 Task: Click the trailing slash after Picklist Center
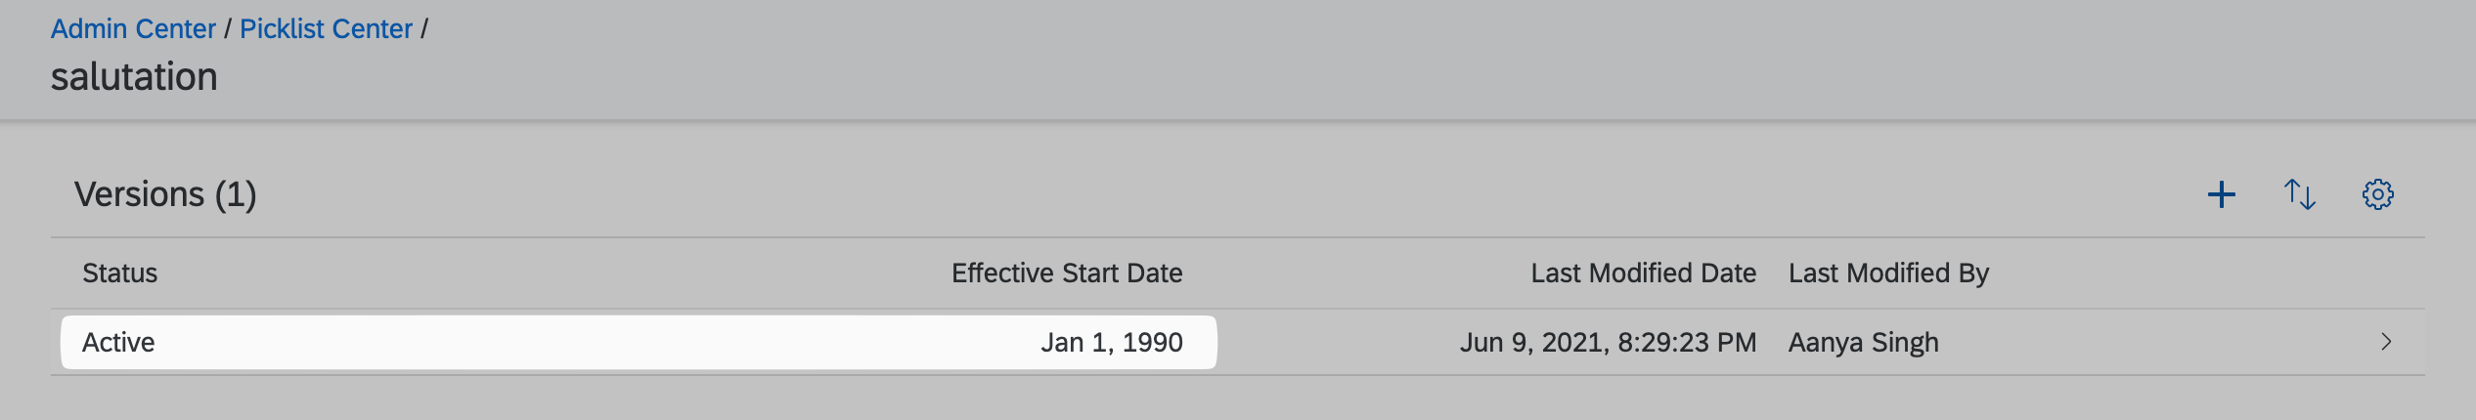coord(424,29)
